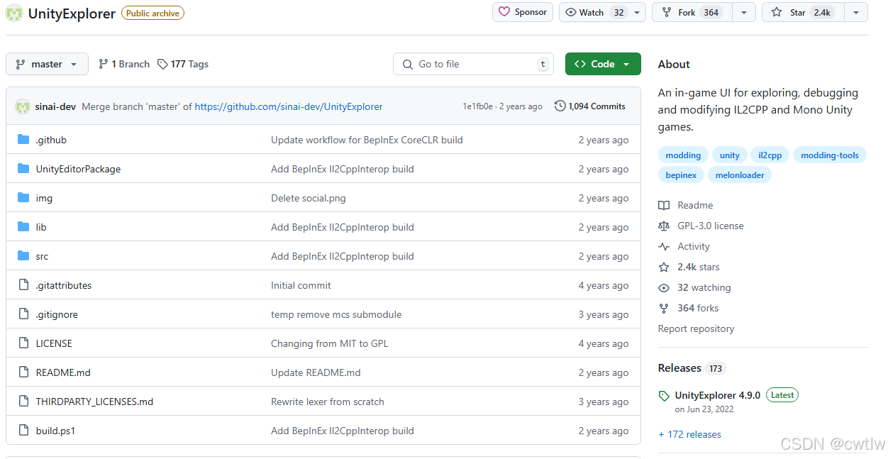Open the Watch notifications dropdown arrow
Screen dimensions: 888x459
637,12
